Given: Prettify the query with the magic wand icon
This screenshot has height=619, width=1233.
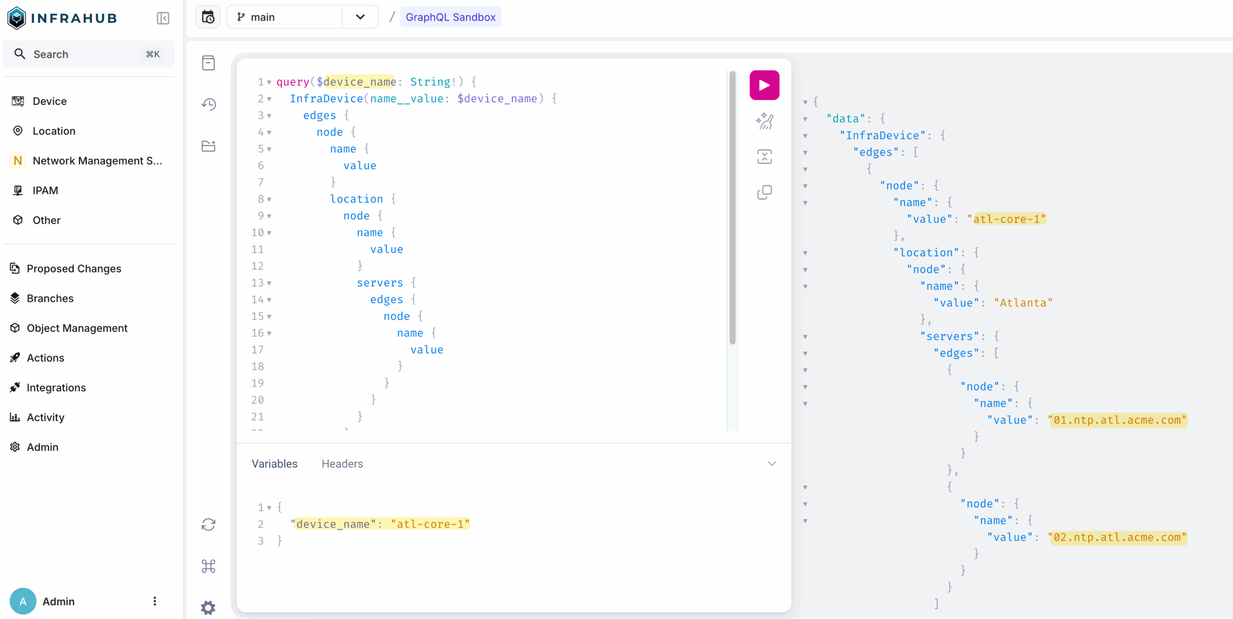Looking at the screenshot, I should pos(764,121).
